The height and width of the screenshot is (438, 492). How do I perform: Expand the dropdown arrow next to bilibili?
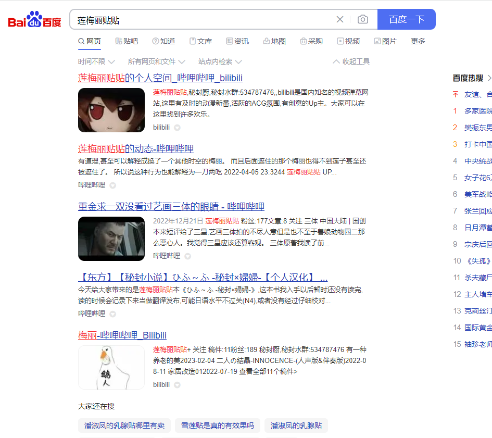pyautogui.click(x=176, y=127)
